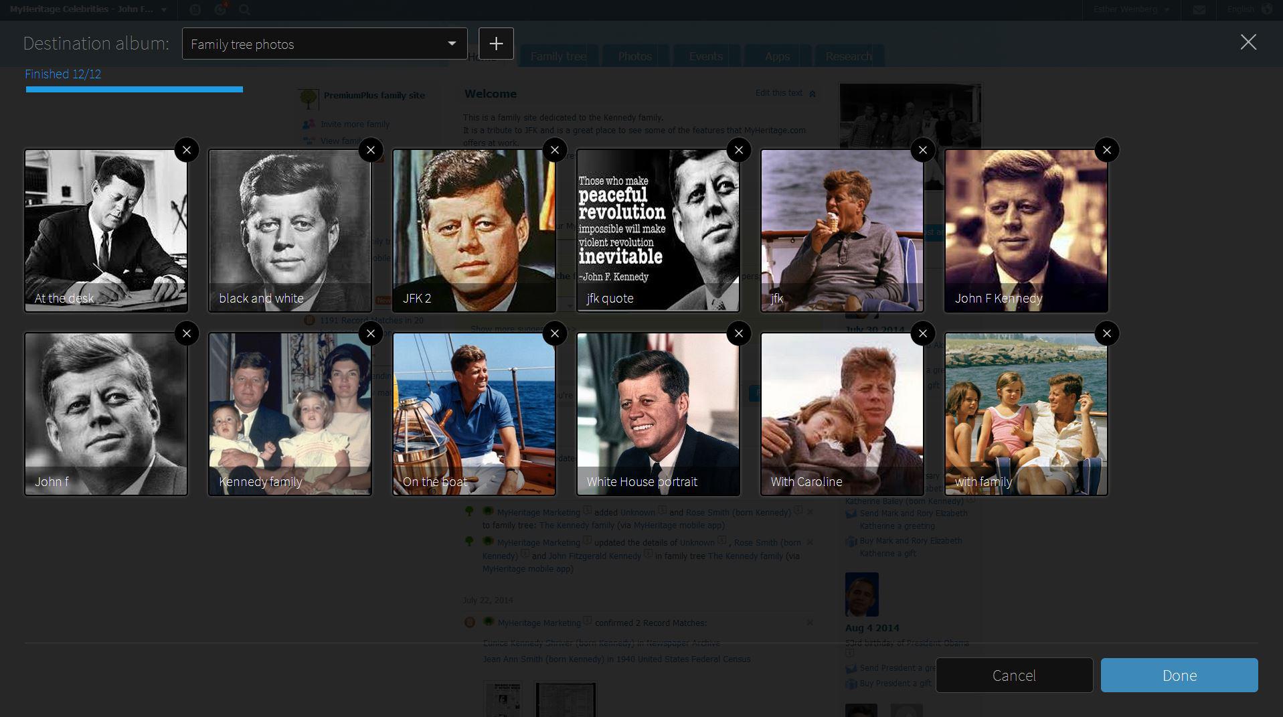Select the 'At the desk' thumbnail

point(106,230)
